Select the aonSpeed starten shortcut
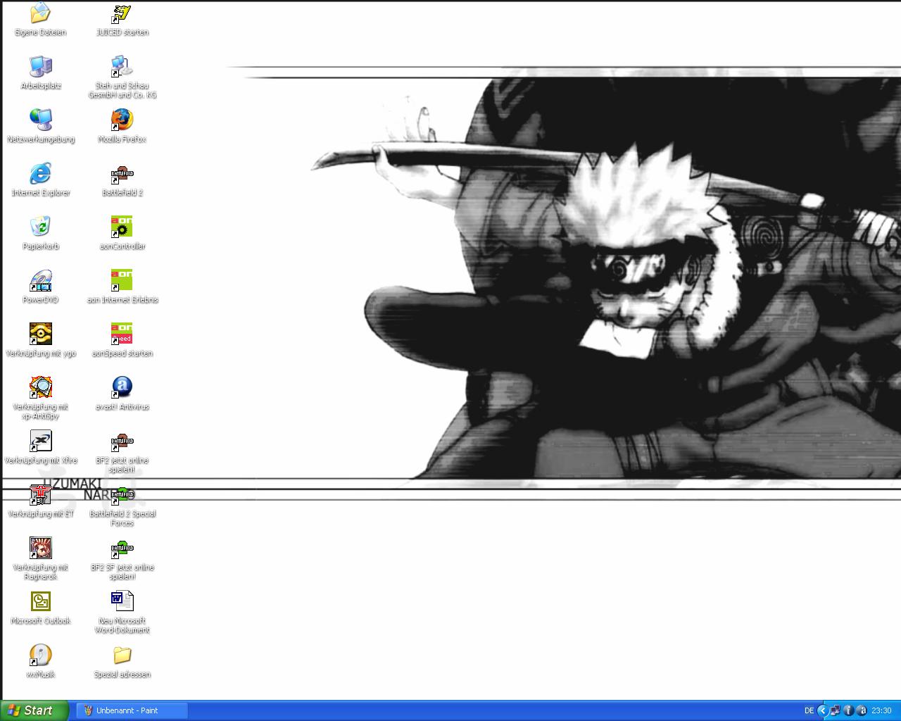901x721 pixels. tap(122, 334)
